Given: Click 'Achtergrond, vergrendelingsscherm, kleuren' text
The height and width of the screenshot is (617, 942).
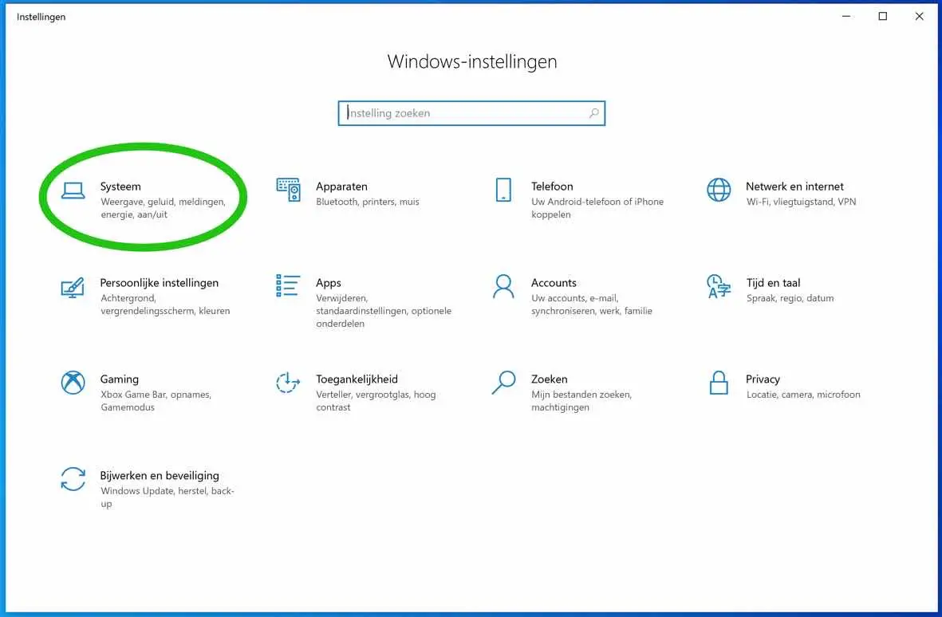Looking at the screenshot, I should tap(164, 305).
